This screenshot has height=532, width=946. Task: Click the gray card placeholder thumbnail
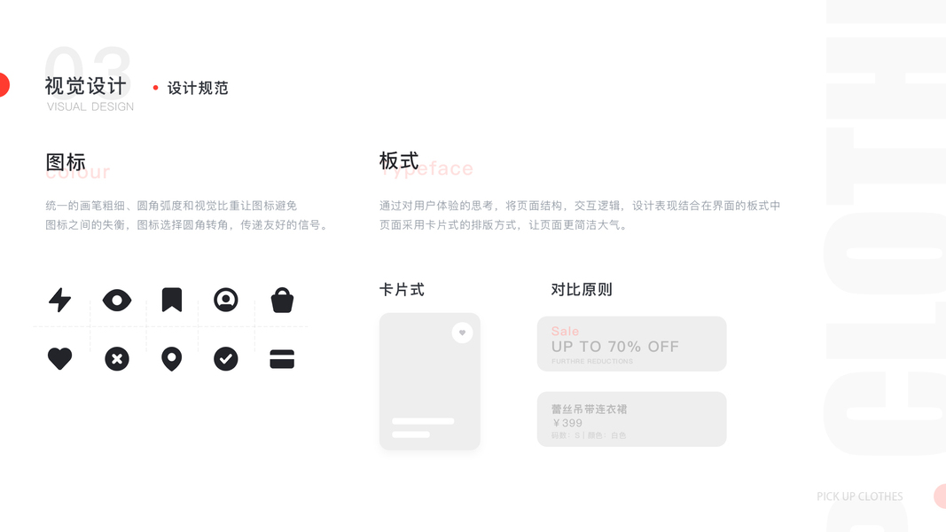point(430,381)
